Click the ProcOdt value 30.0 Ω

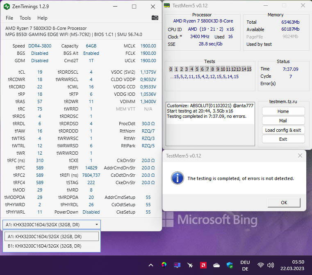(148, 124)
